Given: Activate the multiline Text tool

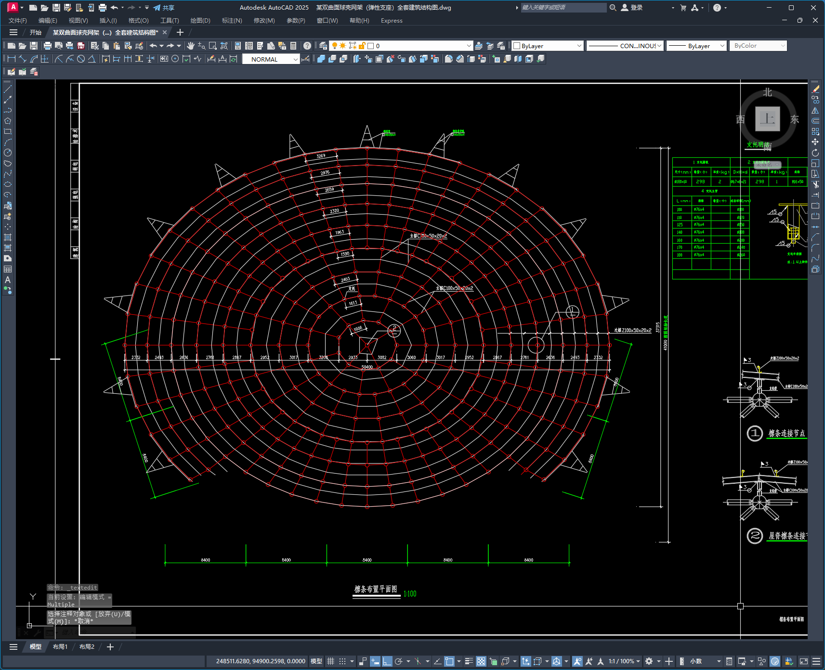Looking at the screenshot, I should point(8,280).
